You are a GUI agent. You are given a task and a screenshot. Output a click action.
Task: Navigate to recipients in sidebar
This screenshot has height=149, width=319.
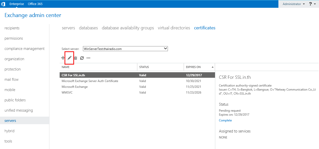[12, 28]
